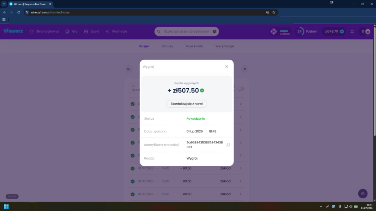Expand the last Zakład row chevron
Image resolution: width=376 pixels, height=211 pixels.
pyautogui.click(x=241, y=194)
